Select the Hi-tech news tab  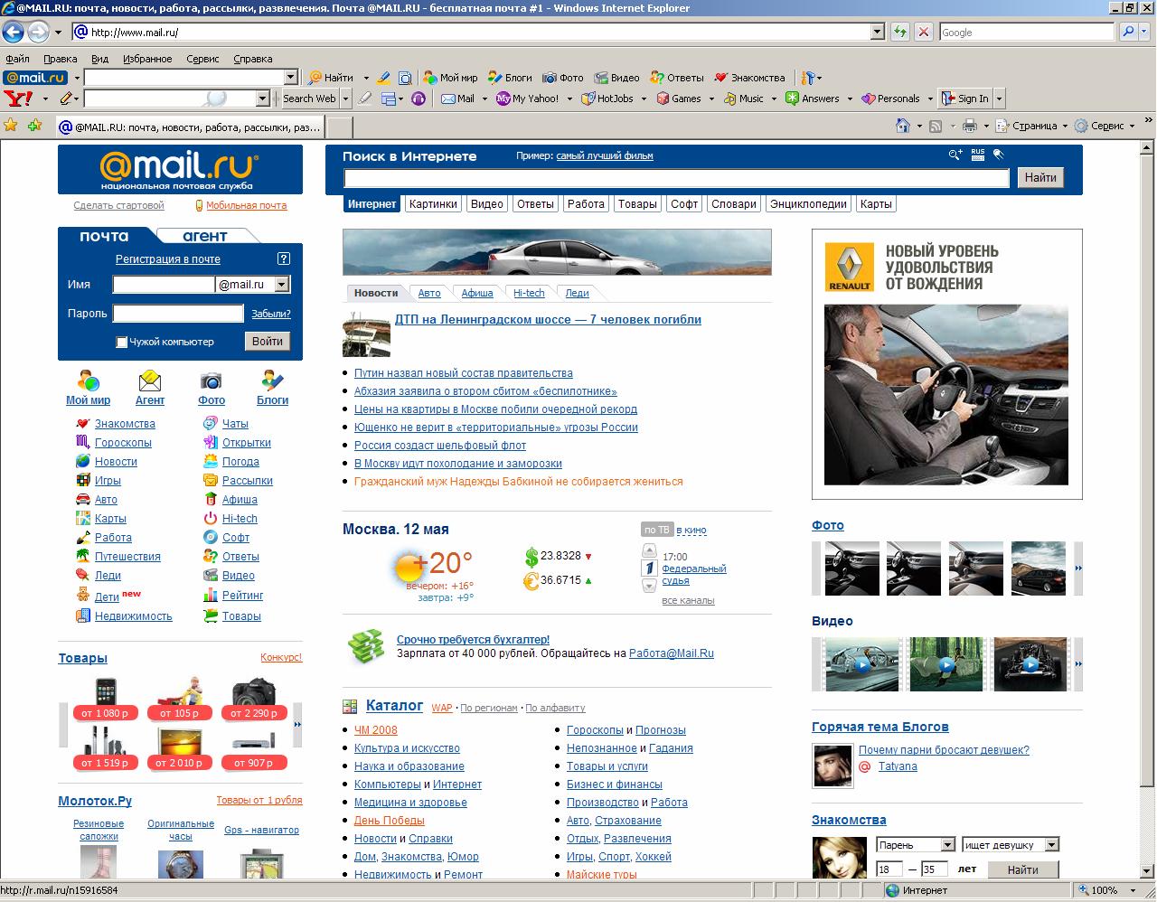(529, 293)
